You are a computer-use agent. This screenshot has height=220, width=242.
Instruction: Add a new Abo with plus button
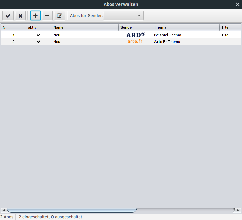coord(35,16)
